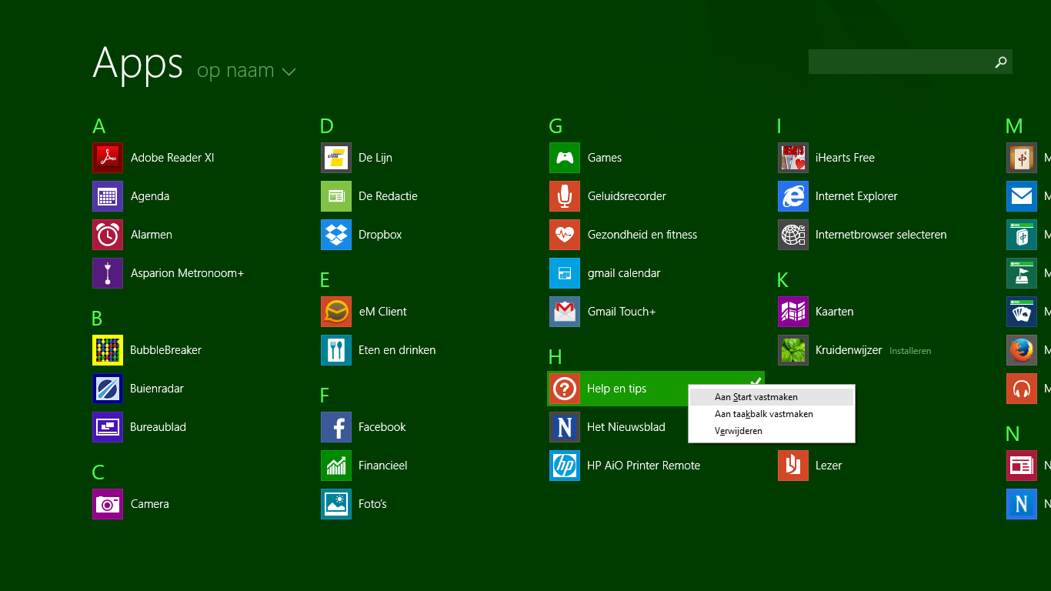Open the Bureaublad desktop icon
Screen dimensions: 1051x591
(108, 427)
